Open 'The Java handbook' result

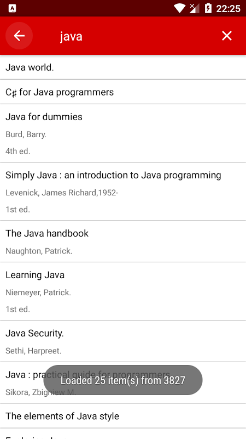(x=123, y=241)
